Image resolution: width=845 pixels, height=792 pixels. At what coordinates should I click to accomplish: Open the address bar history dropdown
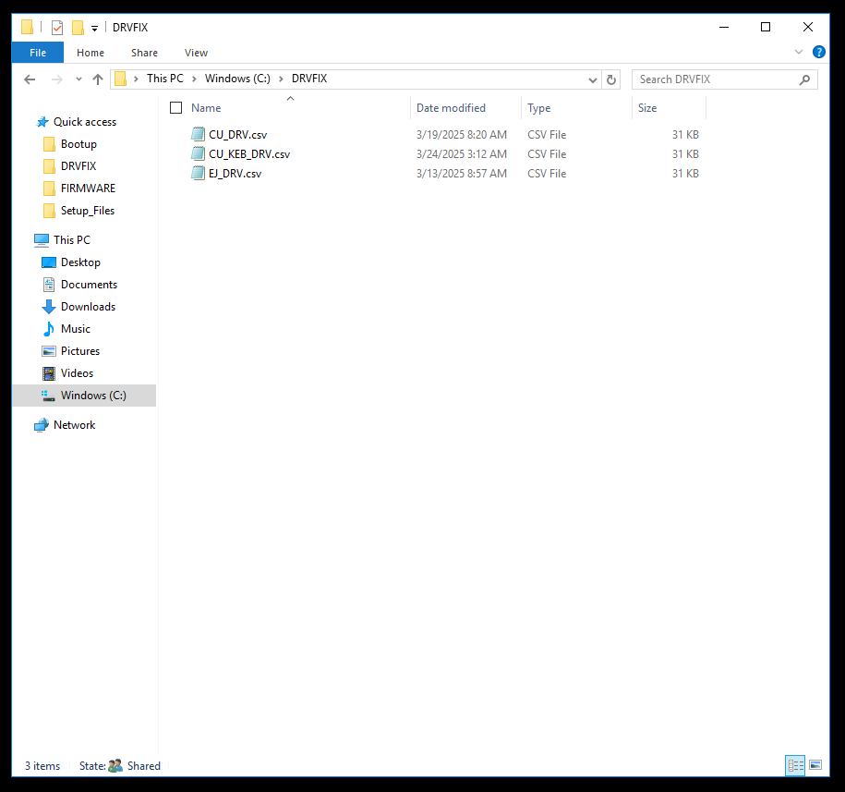click(593, 79)
